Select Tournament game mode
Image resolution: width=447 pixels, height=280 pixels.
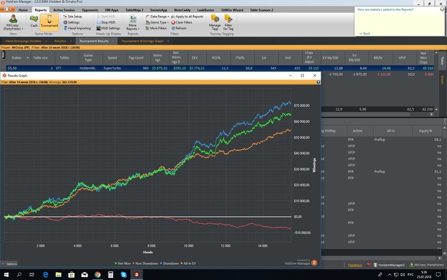coord(49,21)
